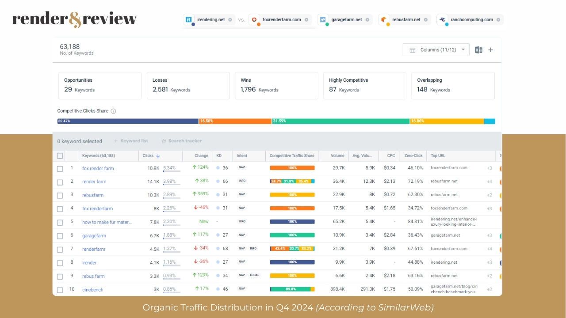Viewport: 566px width, 318px height.
Task: Toggle the select-all keywords checkbox
Action: pyautogui.click(x=60, y=156)
